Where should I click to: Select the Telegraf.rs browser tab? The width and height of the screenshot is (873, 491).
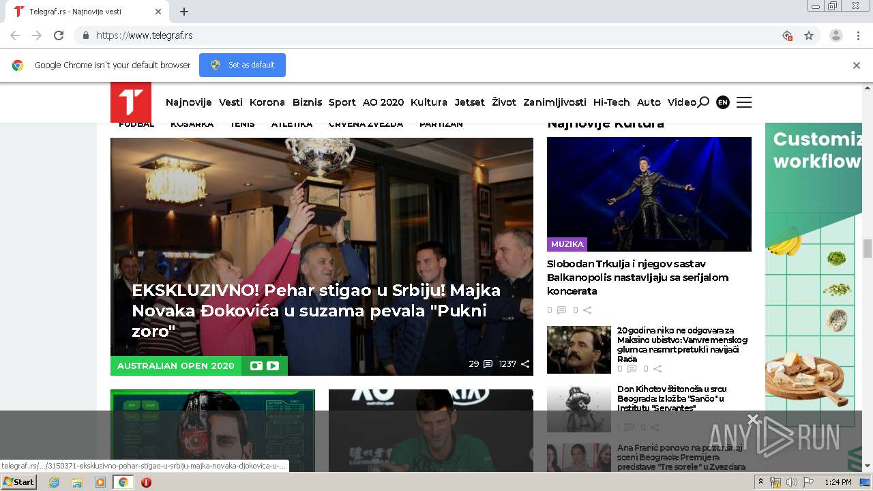(x=89, y=12)
